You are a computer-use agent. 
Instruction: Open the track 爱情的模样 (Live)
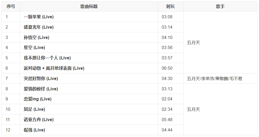pos(41,89)
